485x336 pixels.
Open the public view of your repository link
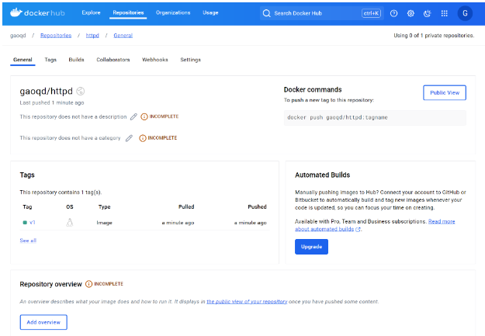click(247, 301)
